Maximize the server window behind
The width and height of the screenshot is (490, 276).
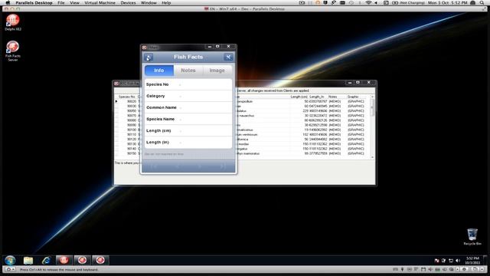coord(358,83)
